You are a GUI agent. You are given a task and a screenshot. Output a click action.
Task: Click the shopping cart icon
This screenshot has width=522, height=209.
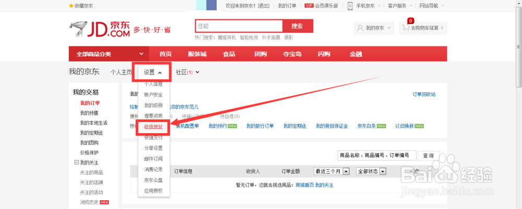pyautogui.click(x=405, y=28)
